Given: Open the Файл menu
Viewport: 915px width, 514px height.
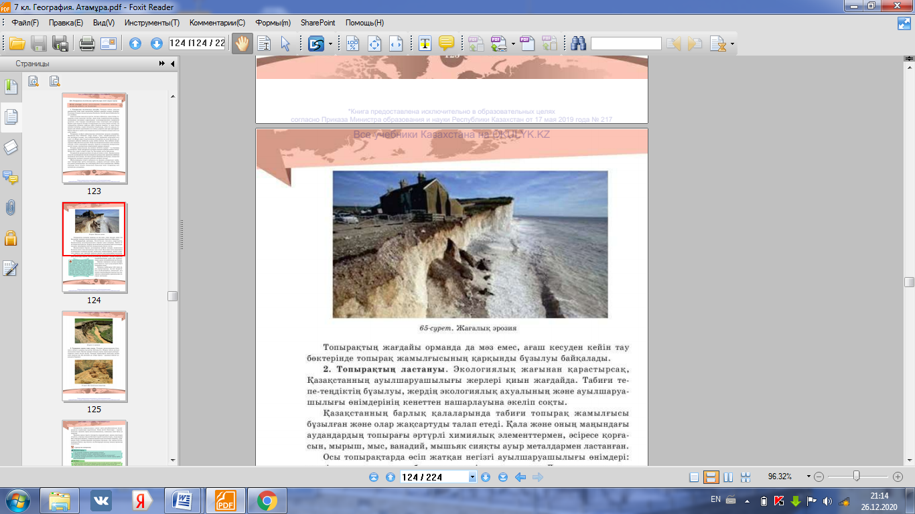Looking at the screenshot, I should click(x=25, y=23).
